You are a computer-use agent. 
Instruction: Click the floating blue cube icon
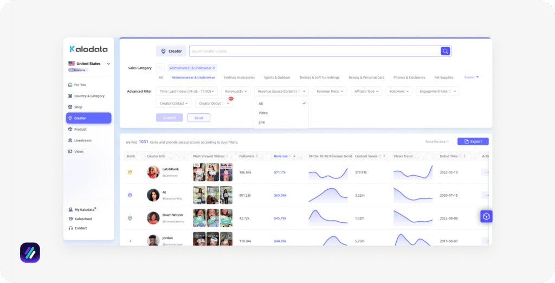486,216
